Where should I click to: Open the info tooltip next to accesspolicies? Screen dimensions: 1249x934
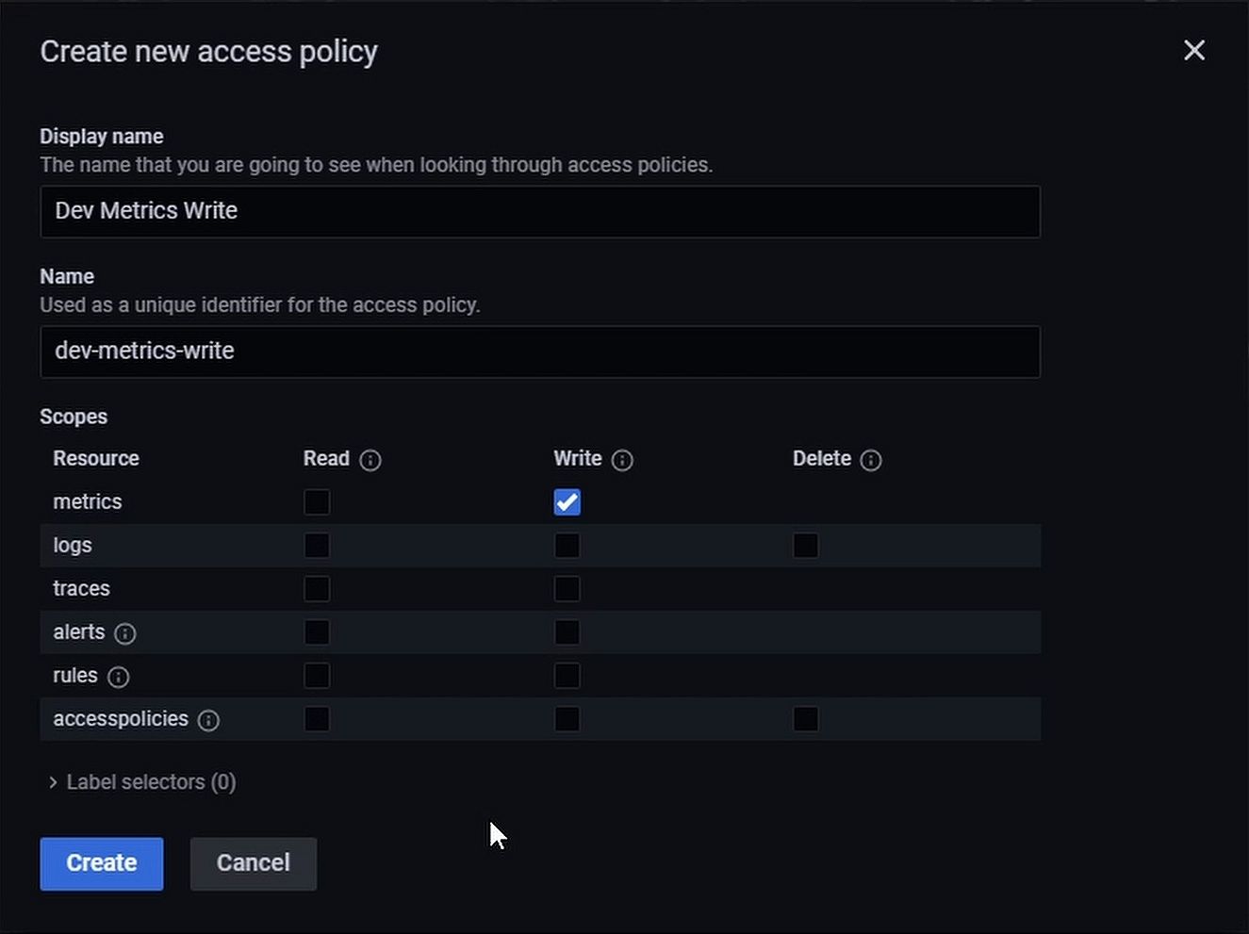point(208,719)
